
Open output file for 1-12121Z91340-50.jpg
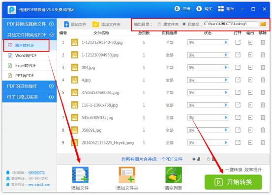(x=238, y=42)
